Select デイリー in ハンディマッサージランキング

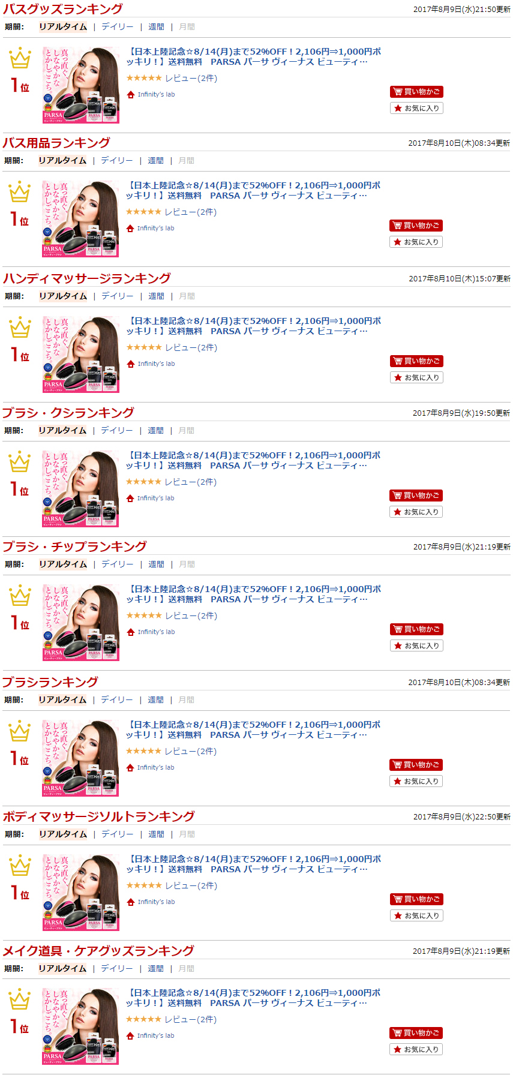pos(118,296)
